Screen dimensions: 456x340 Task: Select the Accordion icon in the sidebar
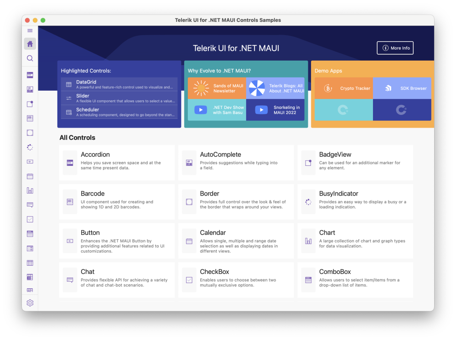30,75
